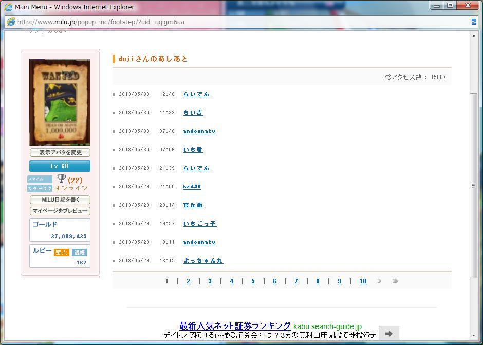Screen dimensions: 483x345
Task: Click the scrollbar down arrow
Action: [x=474, y=337]
